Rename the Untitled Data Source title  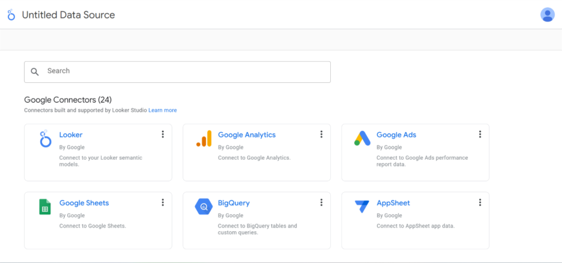(x=68, y=15)
